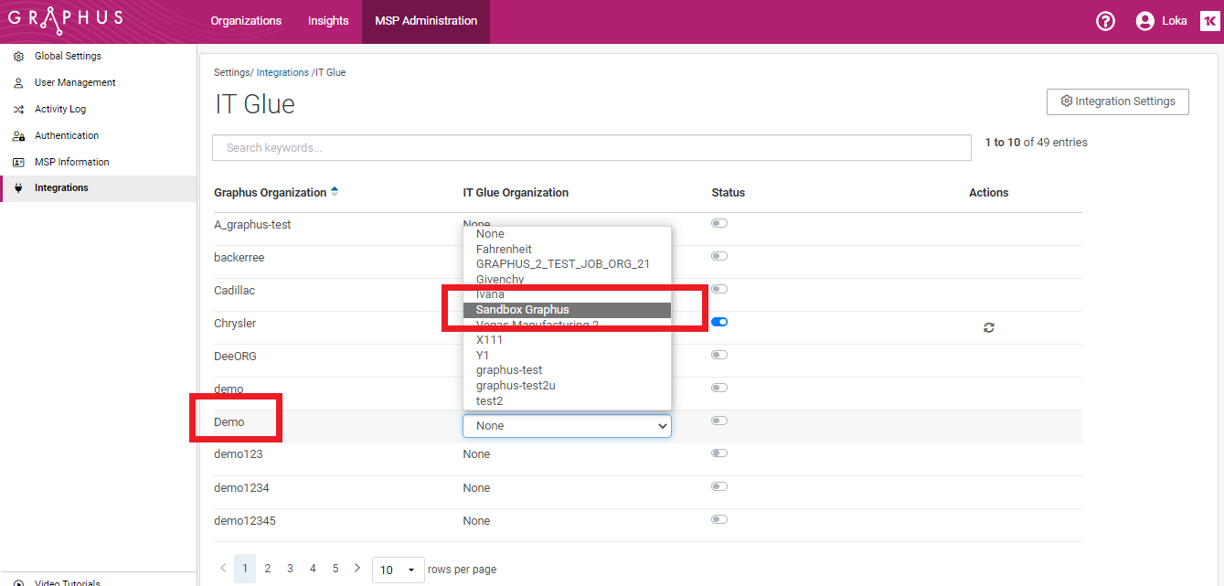Click the Loka username
Image resolution: width=1224 pixels, height=586 pixels.
click(x=1175, y=21)
